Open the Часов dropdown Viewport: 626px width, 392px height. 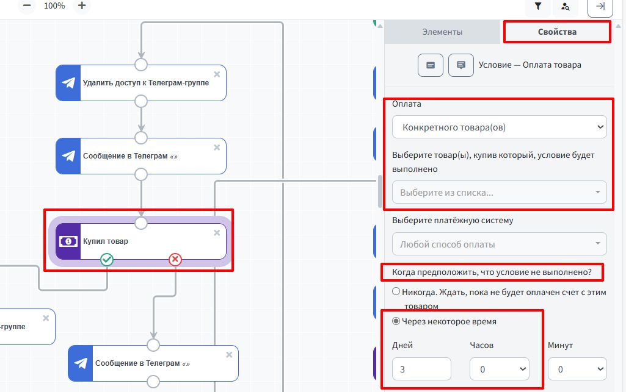click(500, 369)
